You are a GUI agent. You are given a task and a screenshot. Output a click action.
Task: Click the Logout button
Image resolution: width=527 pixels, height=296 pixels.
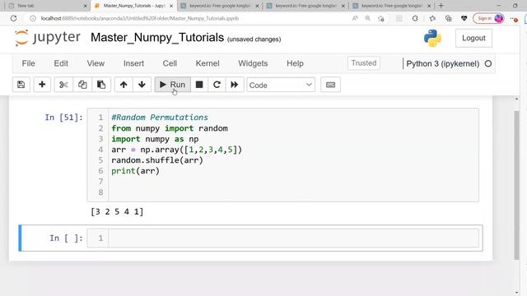[x=473, y=38]
